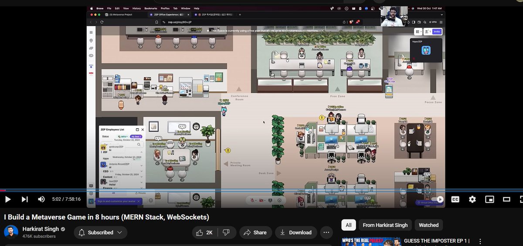Image resolution: width=523 pixels, height=246 pixels.
Task: Open a new Brave tab
Action: click(240, 14)
